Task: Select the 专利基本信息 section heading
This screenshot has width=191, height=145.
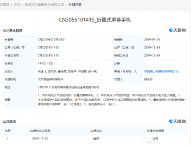Action: pyautogui.click(x=13, y=31)
